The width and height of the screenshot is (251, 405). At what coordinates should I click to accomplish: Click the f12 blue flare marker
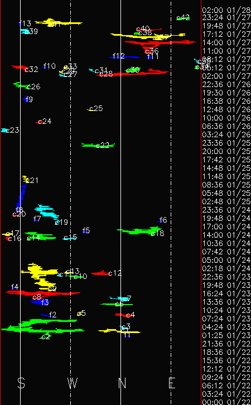click(x=124, y=57)
